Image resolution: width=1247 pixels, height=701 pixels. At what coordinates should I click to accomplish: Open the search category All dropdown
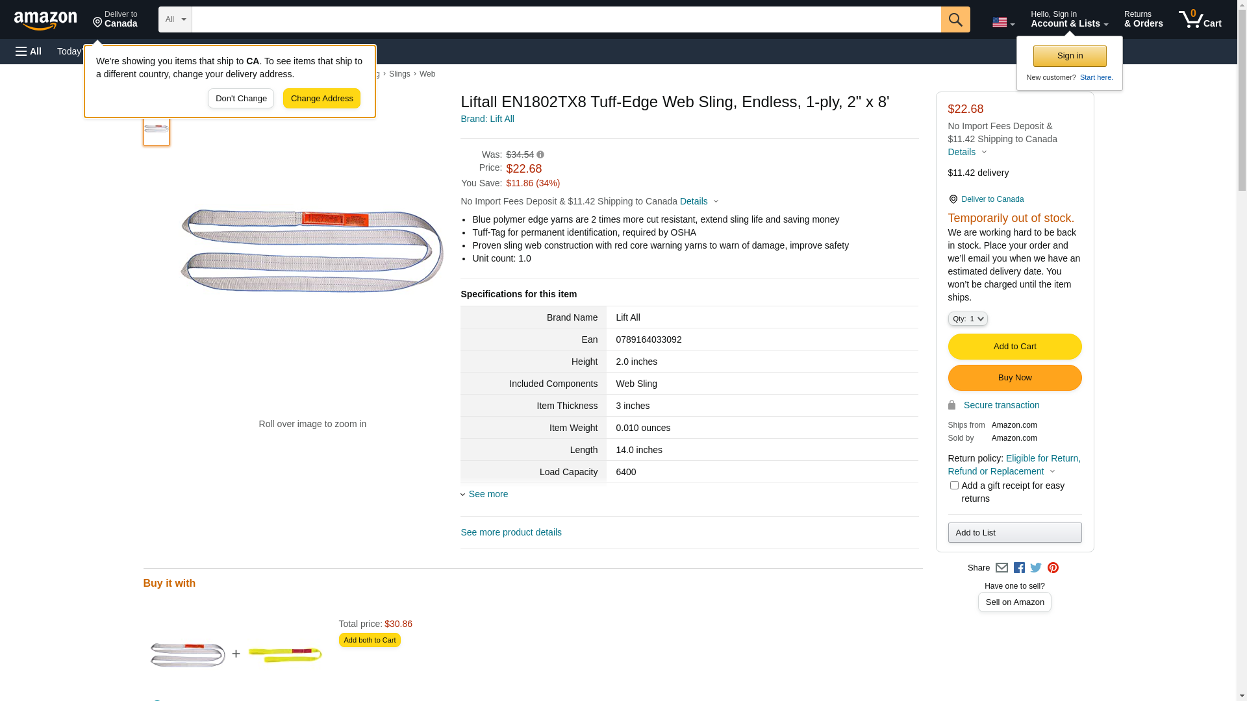[x=175, y=19]
